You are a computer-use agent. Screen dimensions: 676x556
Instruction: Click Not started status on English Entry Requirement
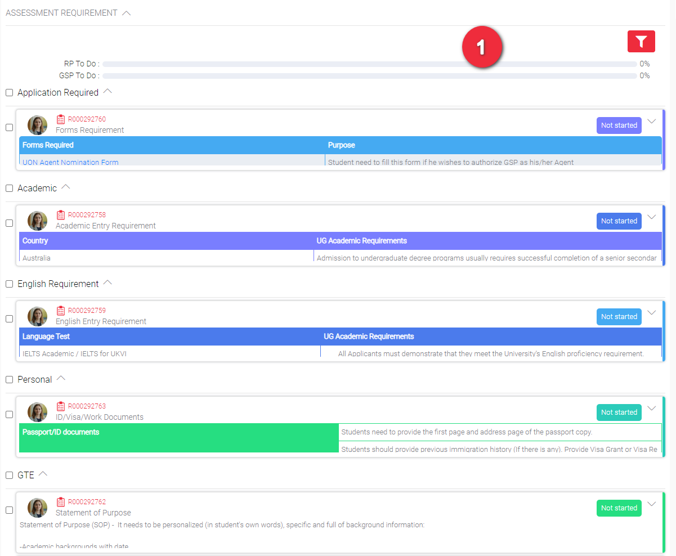pos(619,317)
